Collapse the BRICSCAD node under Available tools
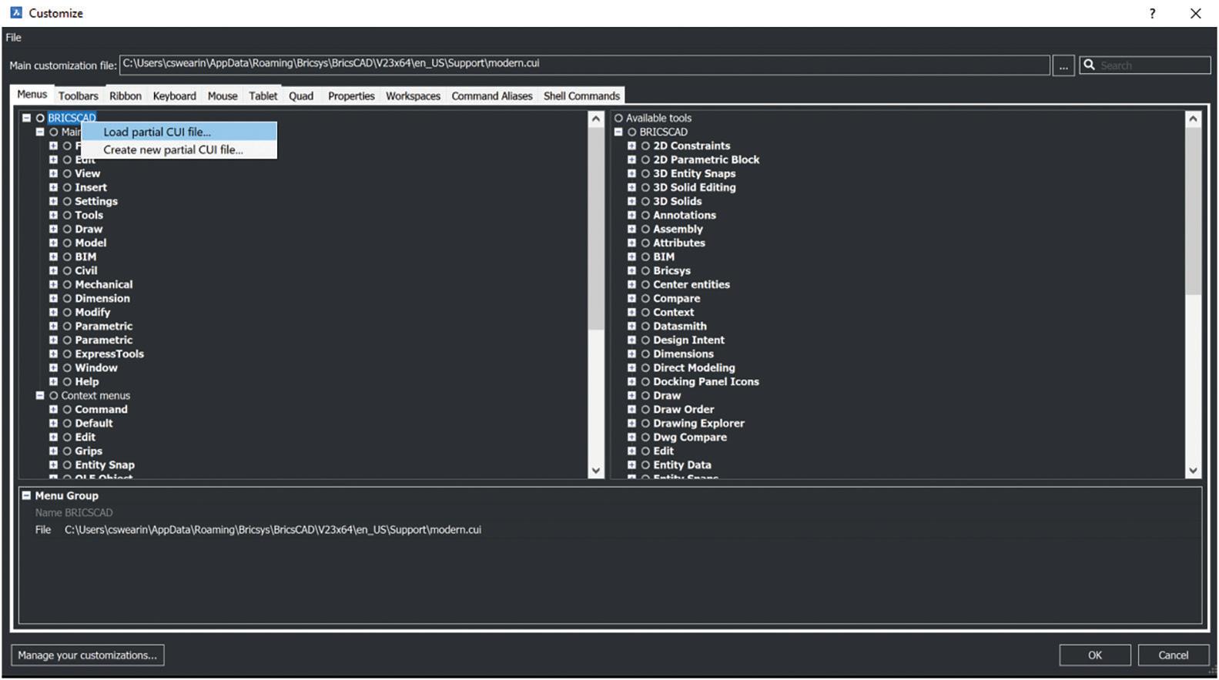The image size is (1219, 680). pos(618,132)
